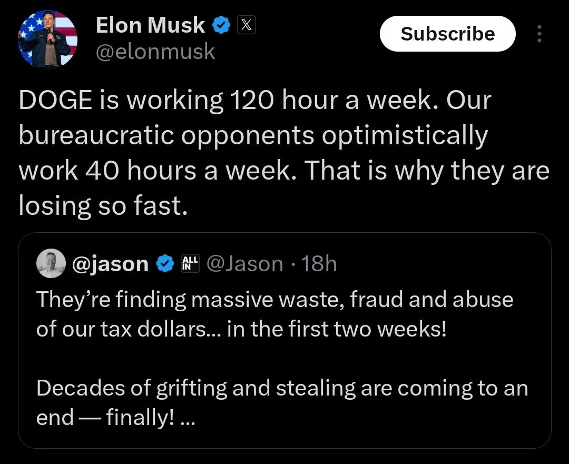Open the three-dot more options menu
Screen dimensions: 569x464
538,34
